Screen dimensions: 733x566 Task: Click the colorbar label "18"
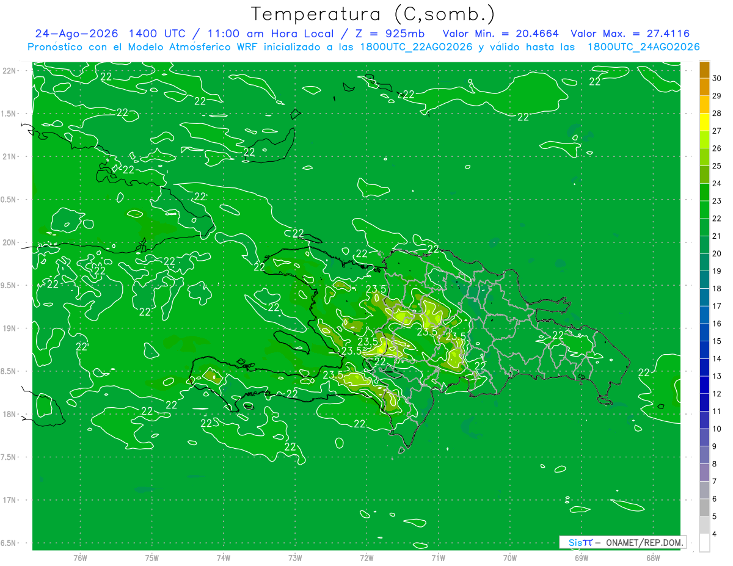click(x=717, y=288)
